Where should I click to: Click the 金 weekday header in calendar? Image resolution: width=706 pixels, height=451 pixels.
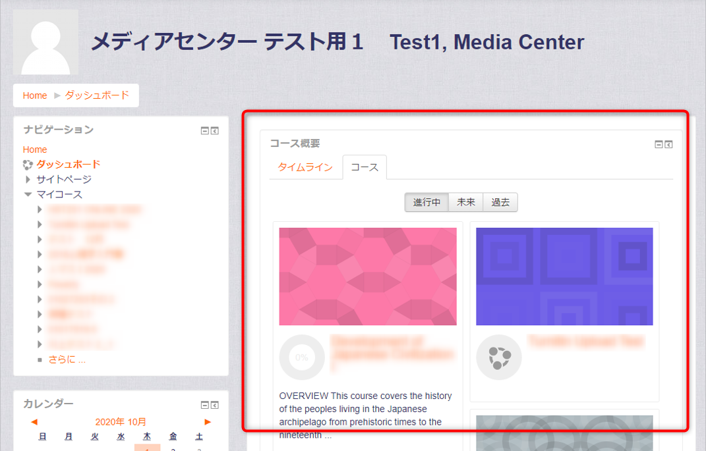coord(173,437)
